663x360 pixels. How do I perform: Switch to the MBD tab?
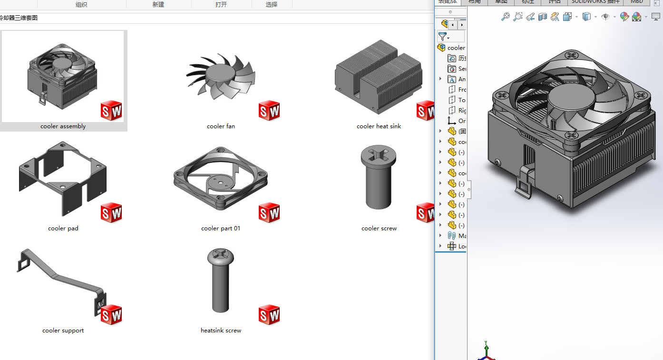(x=637, y=2)
